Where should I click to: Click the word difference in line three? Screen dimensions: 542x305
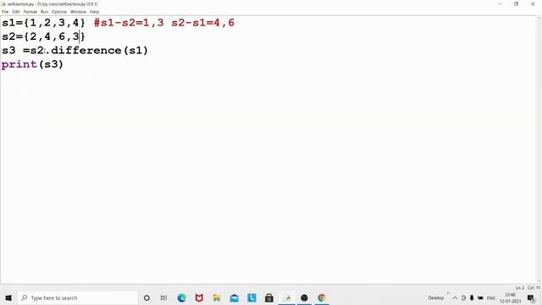(86, 51)
